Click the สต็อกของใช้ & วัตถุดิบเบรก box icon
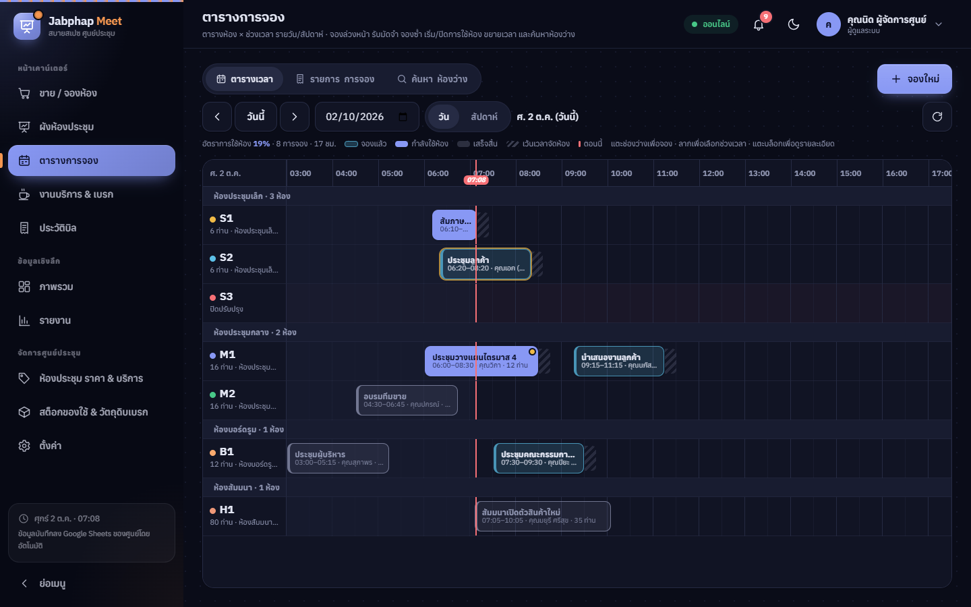The height and width of the screenshot is (607, 971). 24,412
